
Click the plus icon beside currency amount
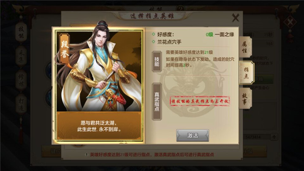[274, 137]
